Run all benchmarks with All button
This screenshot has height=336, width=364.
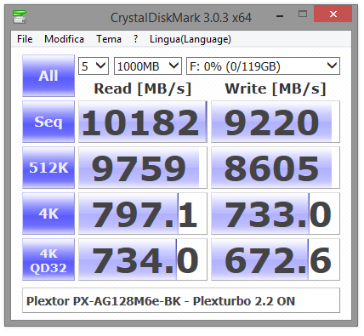point(48,76)
